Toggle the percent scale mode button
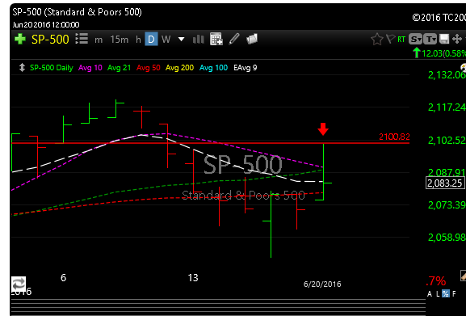 (446, 293)
